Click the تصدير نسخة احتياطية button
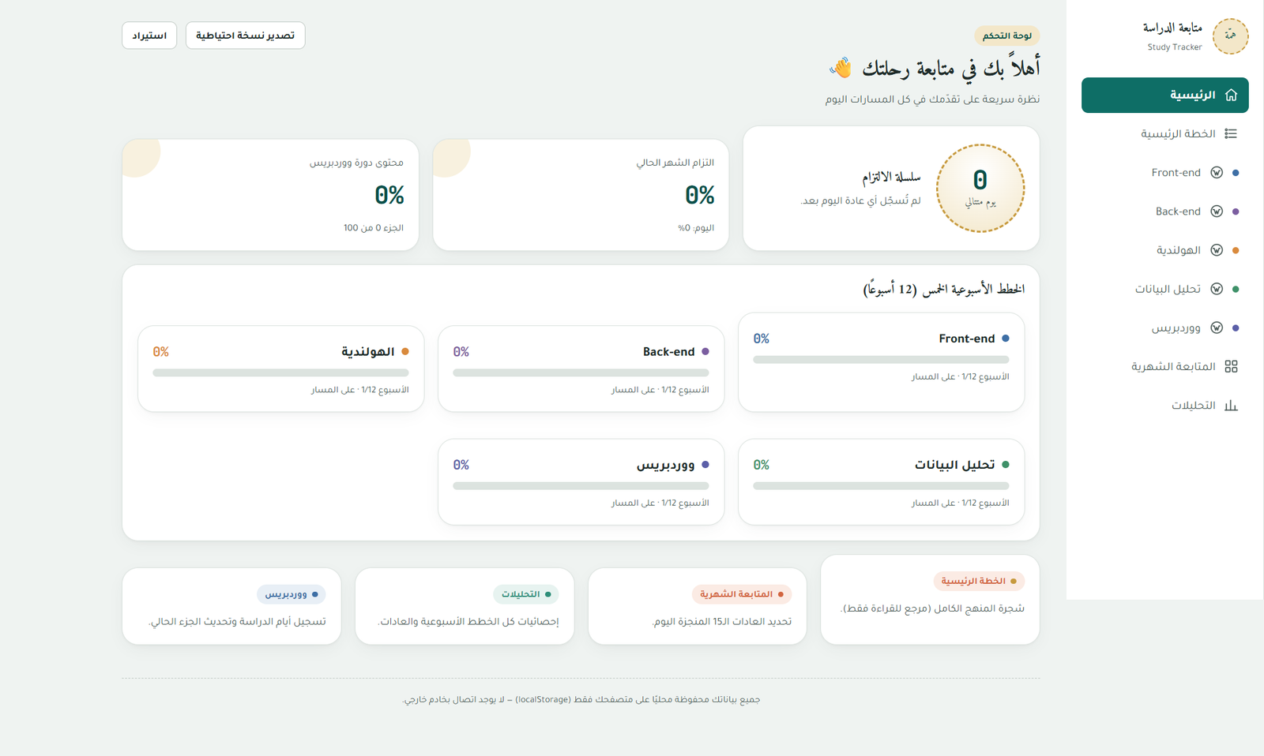The height and width of the screenshot is (756, 1264). 246,36
